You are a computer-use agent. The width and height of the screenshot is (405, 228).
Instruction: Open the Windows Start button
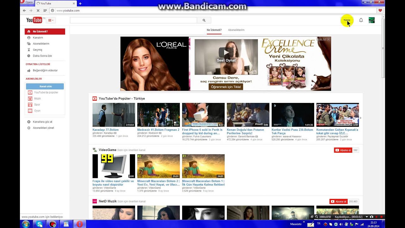pos(25,224)
